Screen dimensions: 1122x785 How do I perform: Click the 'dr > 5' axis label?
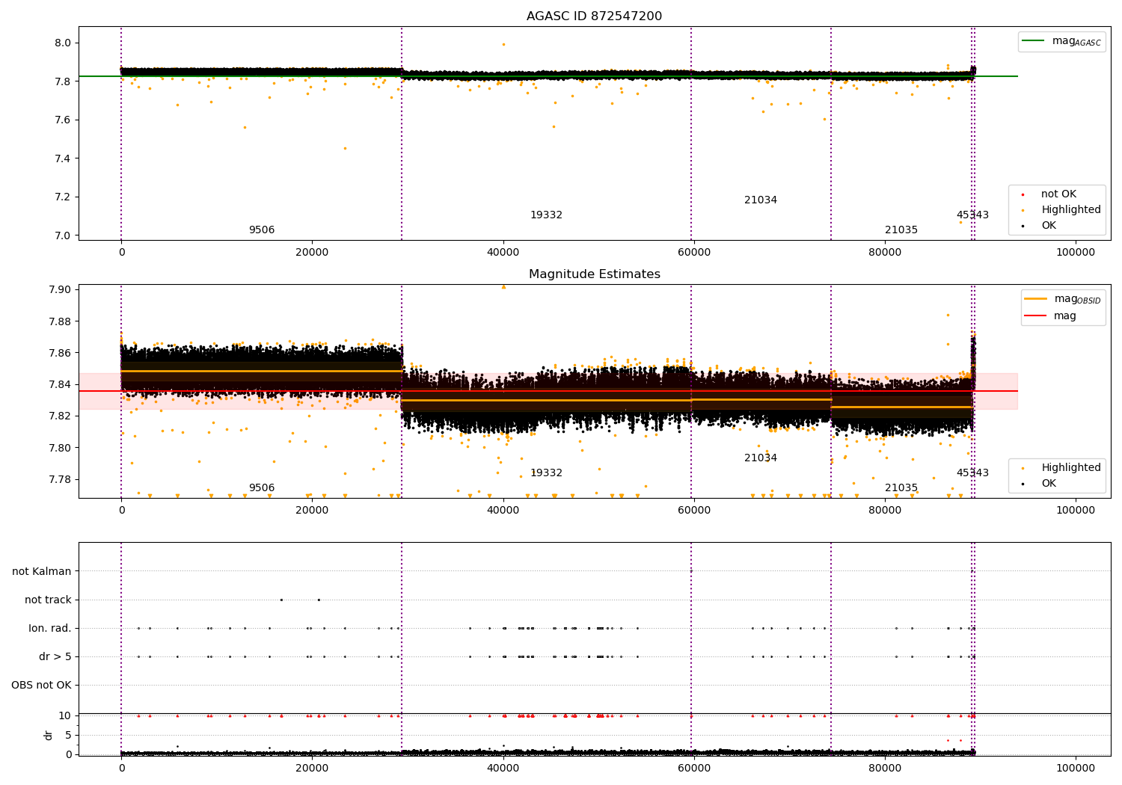click(55, 657)
